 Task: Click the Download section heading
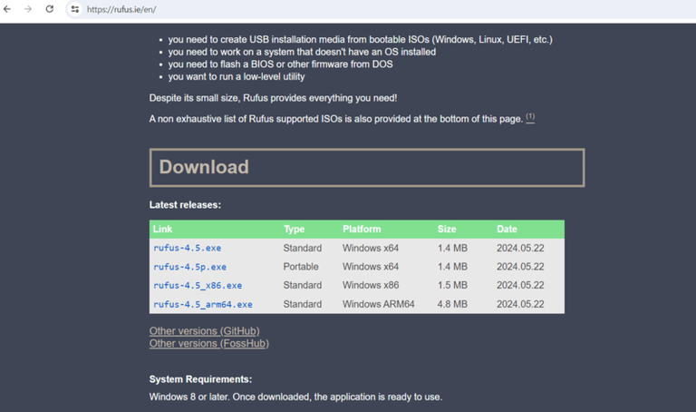pos(204,167)
